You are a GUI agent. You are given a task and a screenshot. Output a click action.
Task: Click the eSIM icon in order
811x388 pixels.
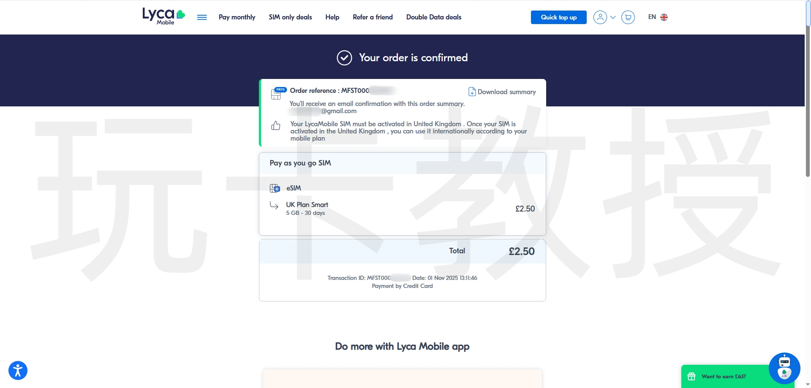275,188
